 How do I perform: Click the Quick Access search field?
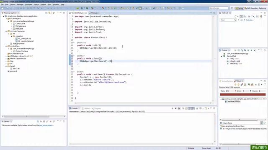click(x=218, y=8)
